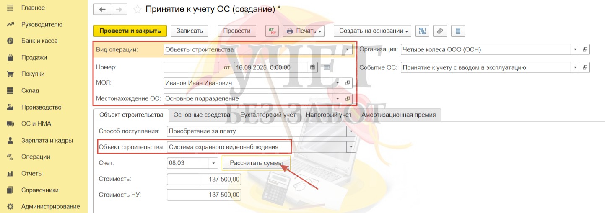Click the Номер input field
Screen dimensions: 605x213
coord(191,67)
